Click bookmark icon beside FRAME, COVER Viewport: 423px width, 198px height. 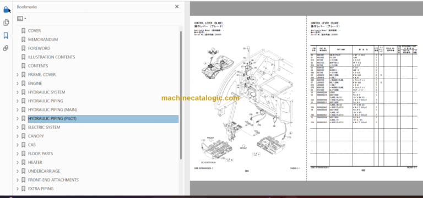pyautogui.click(x=24, y=75)
